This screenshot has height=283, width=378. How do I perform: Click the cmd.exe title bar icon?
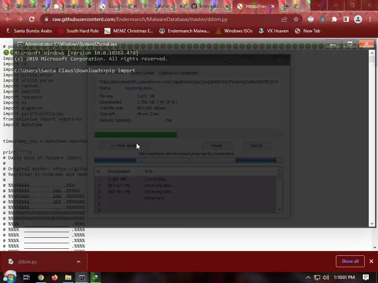pos(20,44)
